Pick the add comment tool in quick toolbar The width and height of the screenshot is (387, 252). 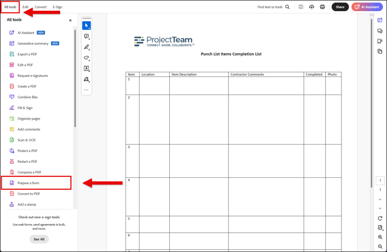coord(87,36)
